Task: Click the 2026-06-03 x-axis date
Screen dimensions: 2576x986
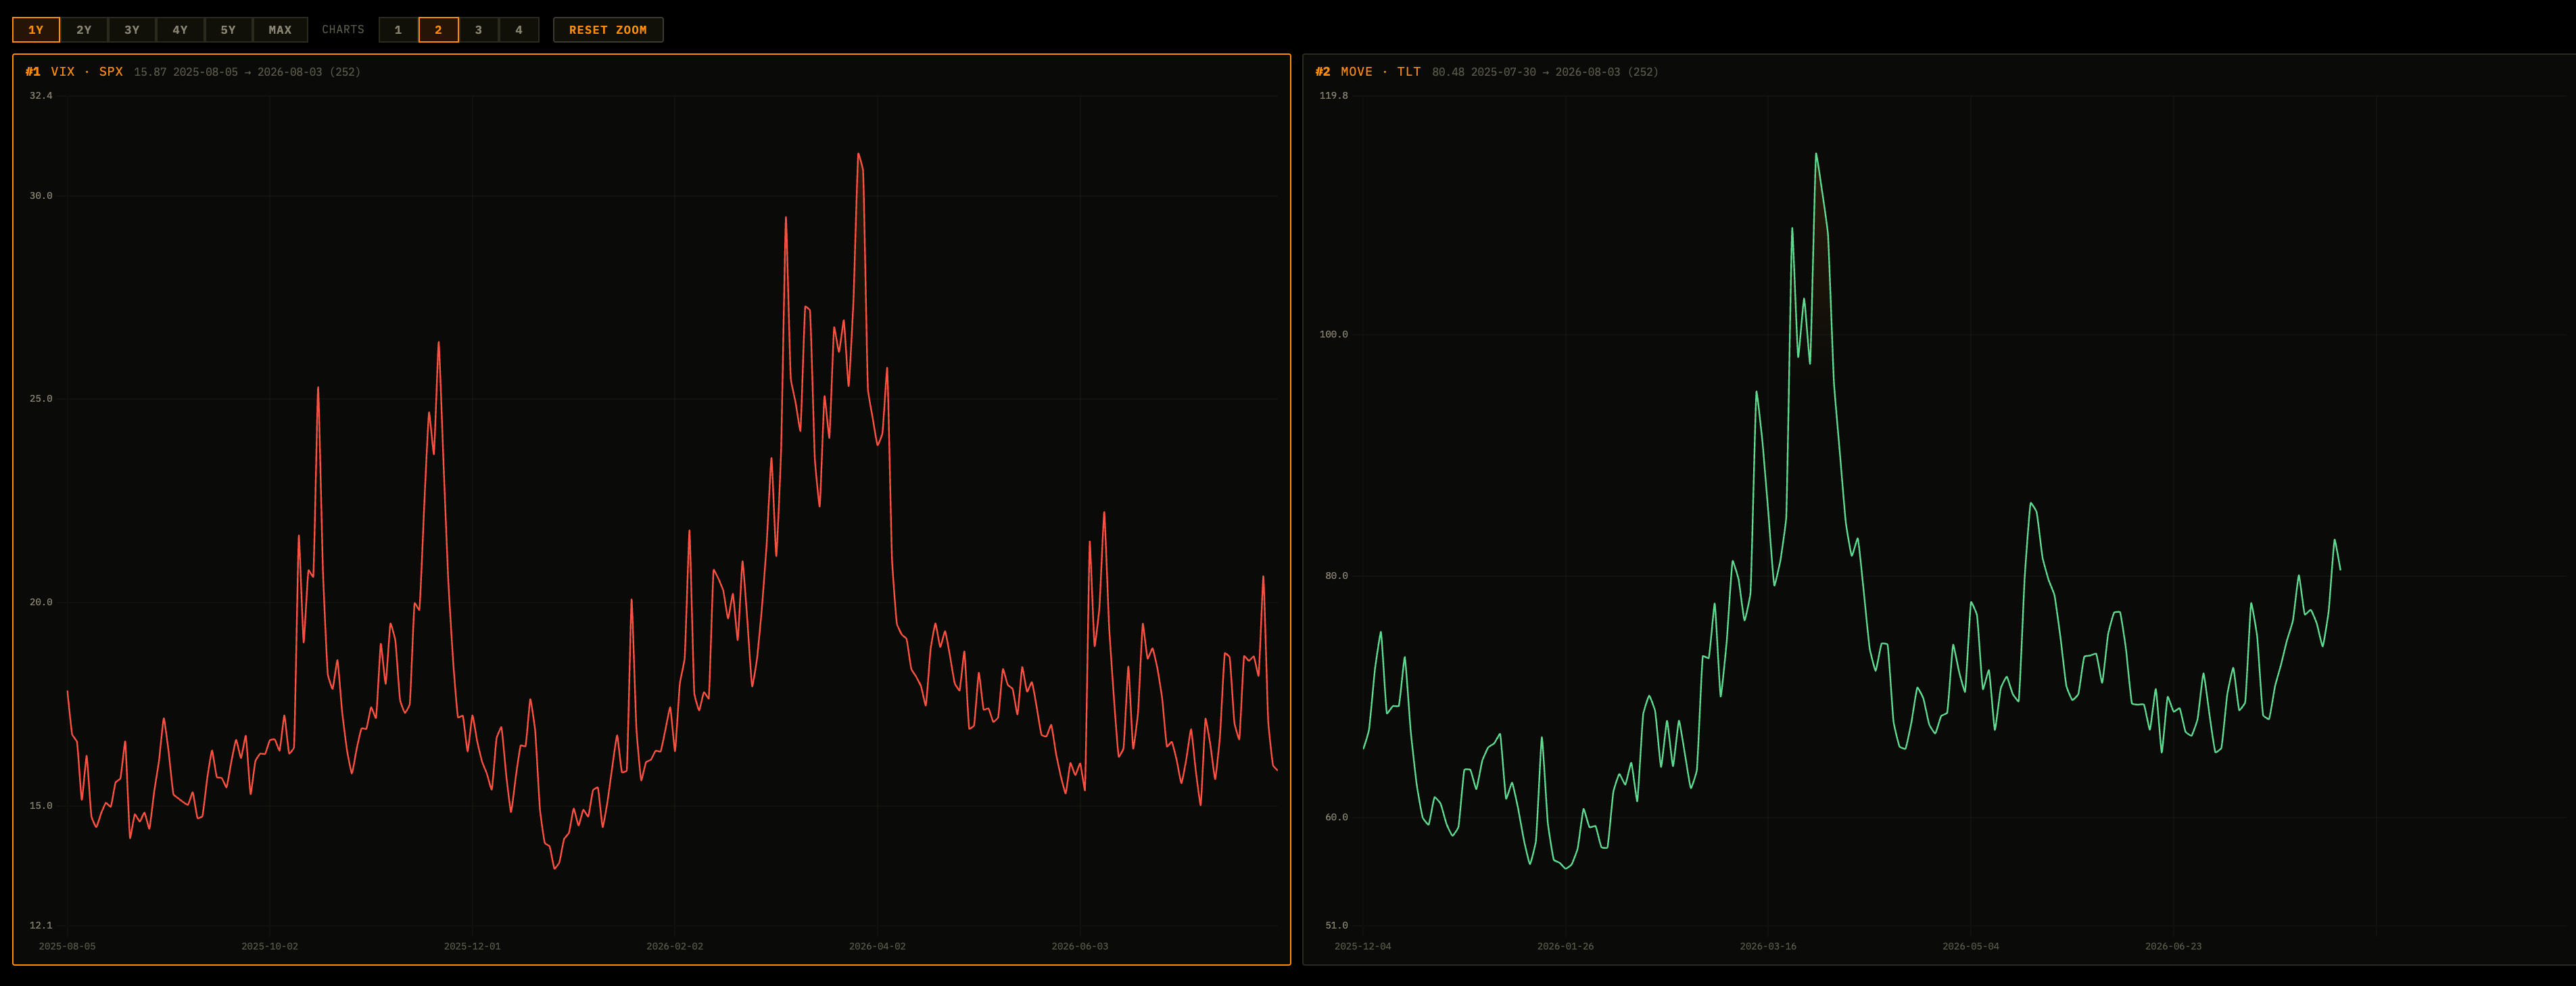Action: 1079,946
